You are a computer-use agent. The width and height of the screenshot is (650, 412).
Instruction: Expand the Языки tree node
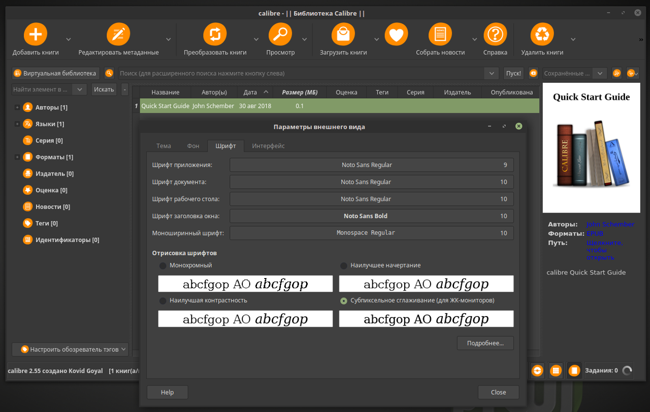pos(17,124)
